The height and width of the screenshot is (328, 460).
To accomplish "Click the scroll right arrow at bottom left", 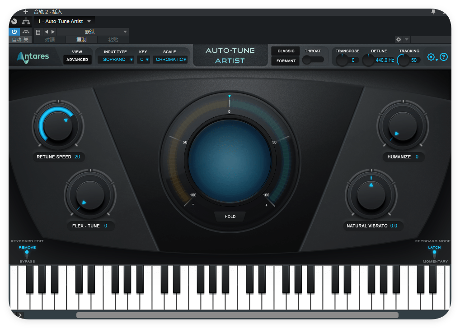I will pyautogui.click(x=20, y=315).
